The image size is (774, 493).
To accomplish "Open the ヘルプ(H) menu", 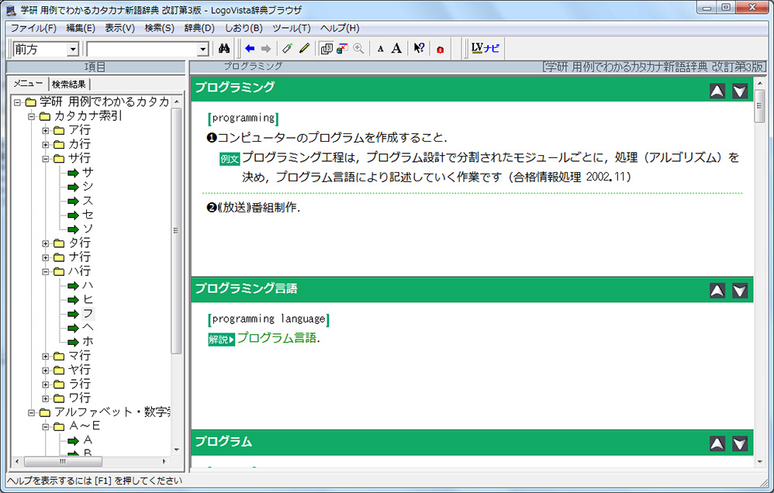I will click(x=340, y=28).
